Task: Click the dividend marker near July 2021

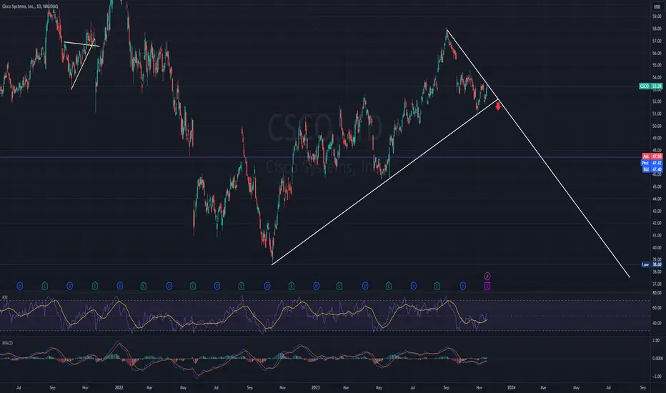Action: coord(19,286)
